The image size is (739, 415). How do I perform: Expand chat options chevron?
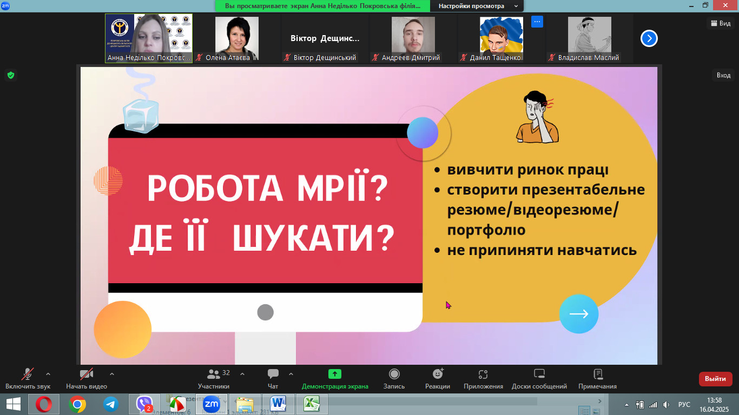[291, 373]
